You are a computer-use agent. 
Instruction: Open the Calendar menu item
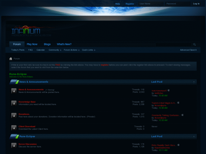(x=41, y=50)
